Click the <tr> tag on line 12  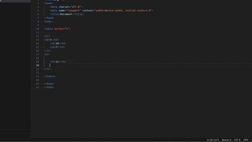pos(47,36)
